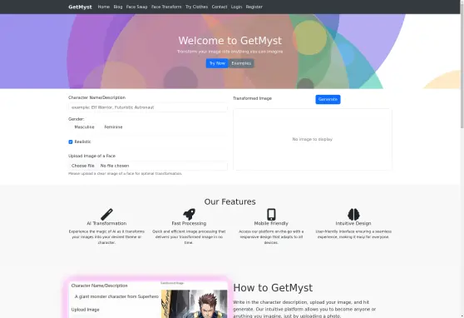Click the Mobile Friendly phone icon
The image size is (464, 318).
271,214
